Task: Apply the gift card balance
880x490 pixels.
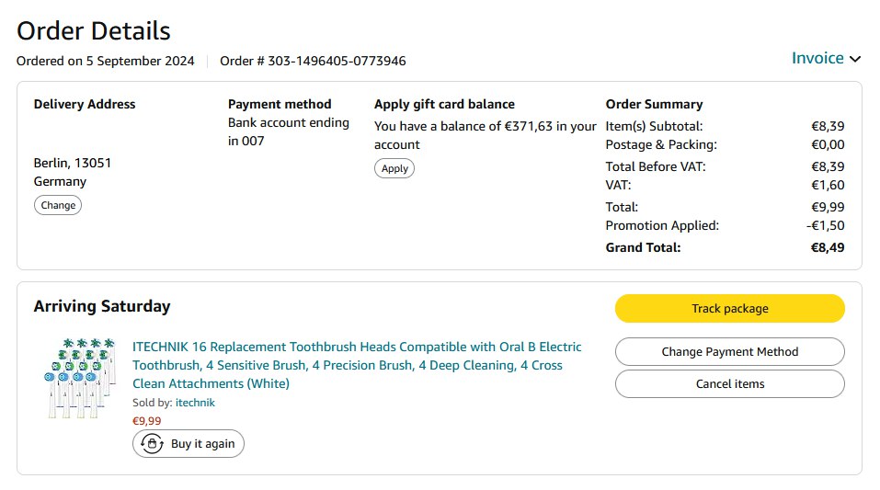Action: point(394,168)
